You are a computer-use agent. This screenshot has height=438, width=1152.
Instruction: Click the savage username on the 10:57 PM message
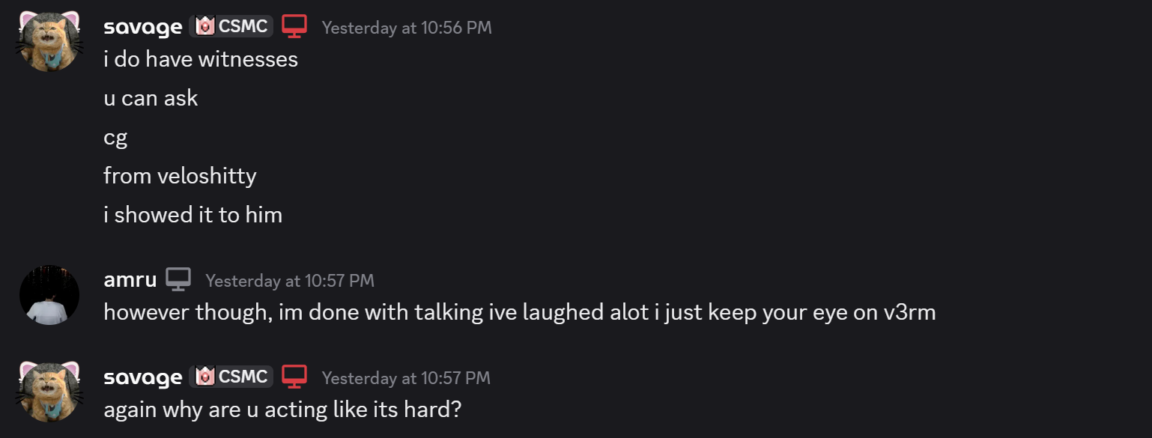click(143, 377)
